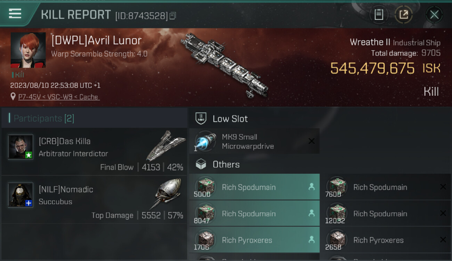
Task: Select the 7600 Rich Spodumain stack
Action: pos(386,187)
